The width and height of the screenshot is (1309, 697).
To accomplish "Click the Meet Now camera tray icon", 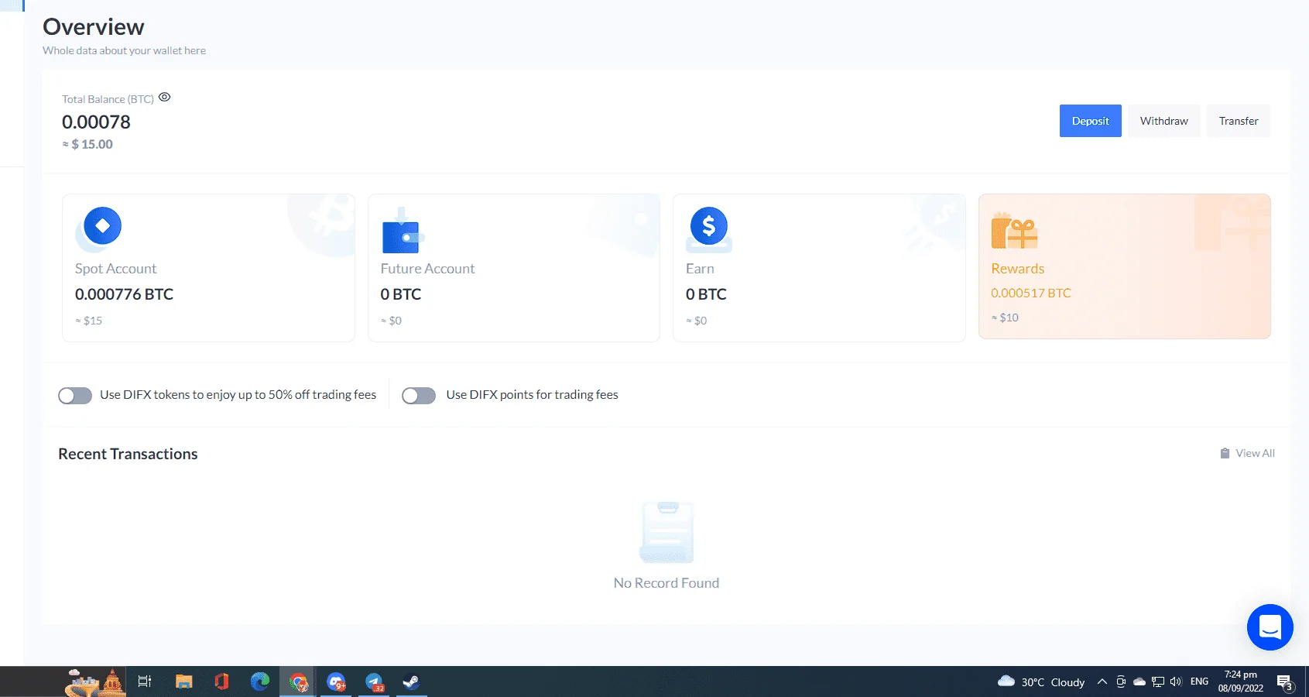I will pos(1121,682).
